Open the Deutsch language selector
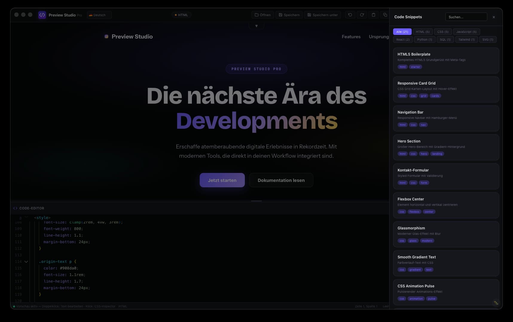 (99, 15)
